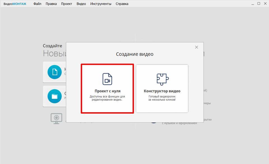
Task: Close the ВидеоМОНТАЖ application window
Action: pyautogui.click(x=265, y=4)
